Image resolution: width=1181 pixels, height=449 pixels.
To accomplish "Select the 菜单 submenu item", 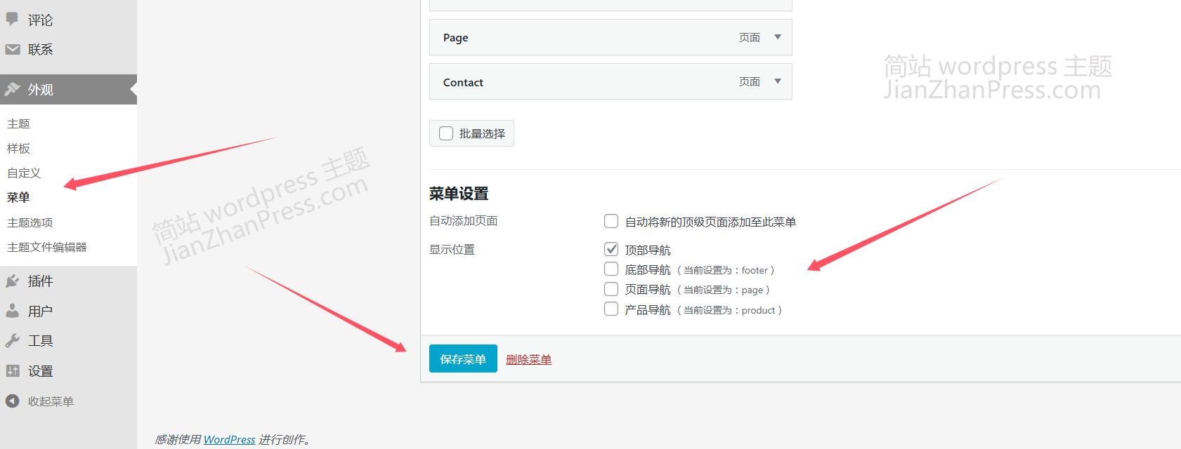I will [x=18, y=197].
